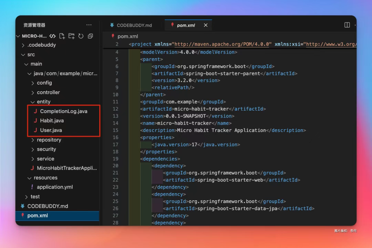Open CompletionLog.java file
This screenshot has height=248, width=372.
tap(63, 111)
